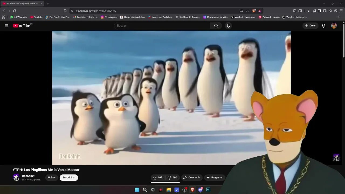Open the Instagram bookmark
345x194 pixels.
(109, 17)
